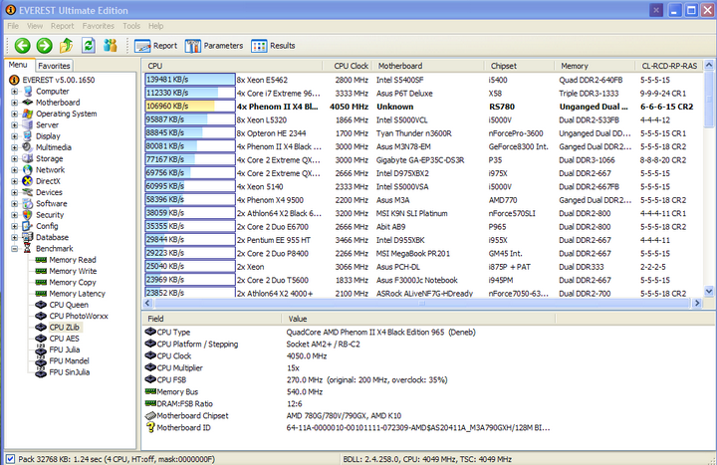The height and width of the screenshot is (465, 717).
Task: Go forward with the green right arrow
Action: [x=45, y=45]
